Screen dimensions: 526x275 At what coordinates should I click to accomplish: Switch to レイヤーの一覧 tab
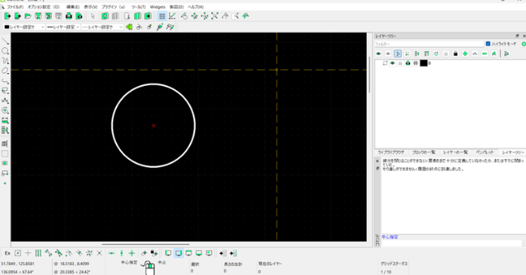tap(455, 152)
